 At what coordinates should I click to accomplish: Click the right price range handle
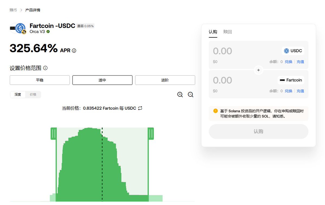(151, 134)
